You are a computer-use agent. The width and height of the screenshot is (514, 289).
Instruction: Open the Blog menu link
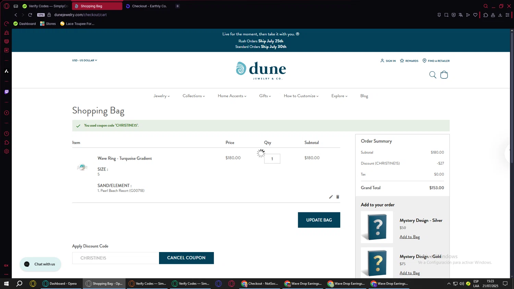pyautogui.click(x=364, y=96)
